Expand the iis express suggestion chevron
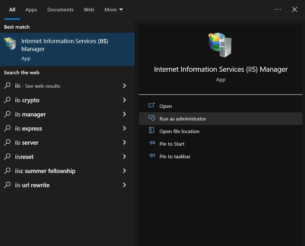The width and height of the screenshot is (305, 246). coord(124,128)
